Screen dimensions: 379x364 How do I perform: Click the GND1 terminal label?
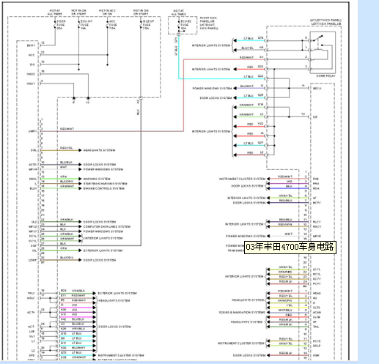coord(31,83)
